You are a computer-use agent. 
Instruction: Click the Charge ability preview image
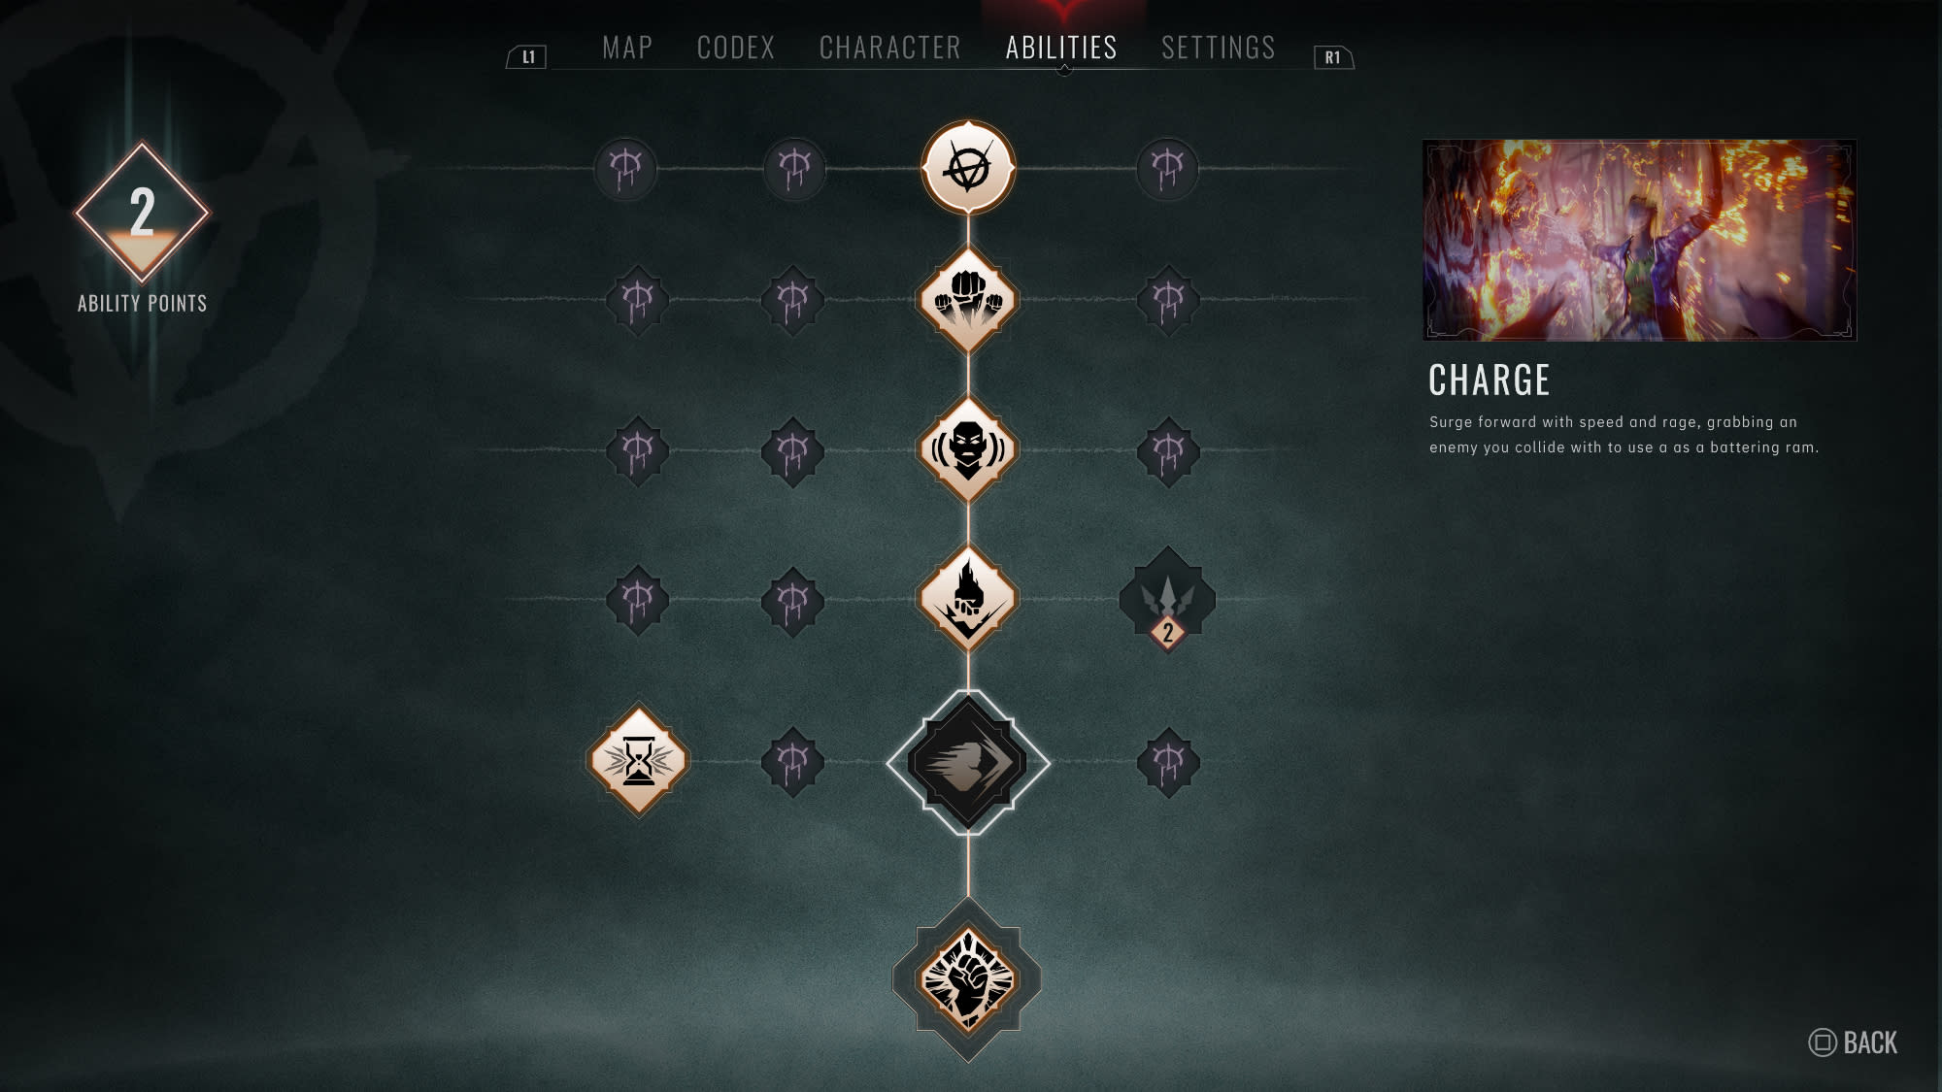[x=1639, y=240]
